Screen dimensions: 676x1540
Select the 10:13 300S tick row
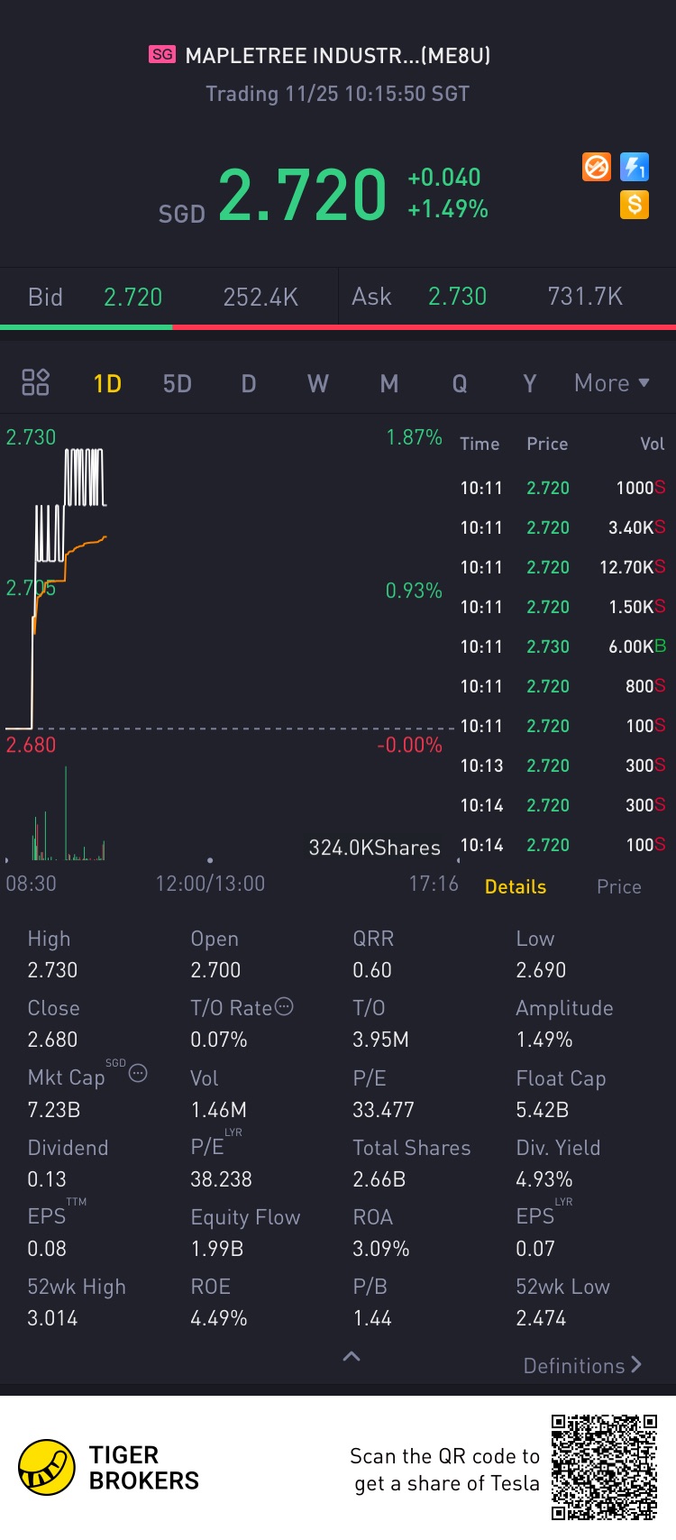pos(562,765)
